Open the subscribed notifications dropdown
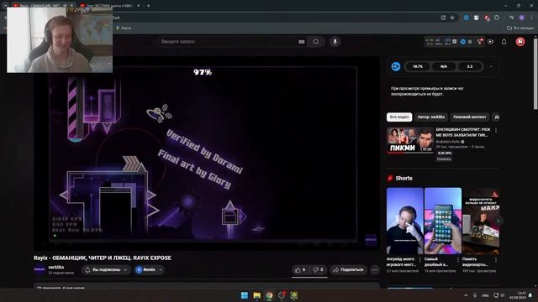The image size is (538, 302). pyautogui.click(x=107, y=270)
